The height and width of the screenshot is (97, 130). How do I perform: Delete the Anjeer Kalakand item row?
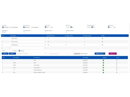click(117, 70)
